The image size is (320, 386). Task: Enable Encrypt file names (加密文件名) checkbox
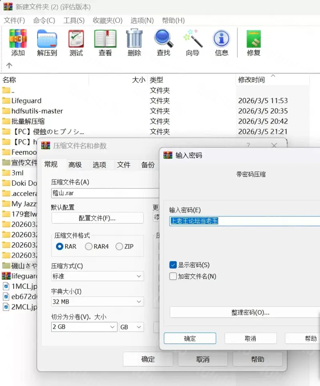173,276
